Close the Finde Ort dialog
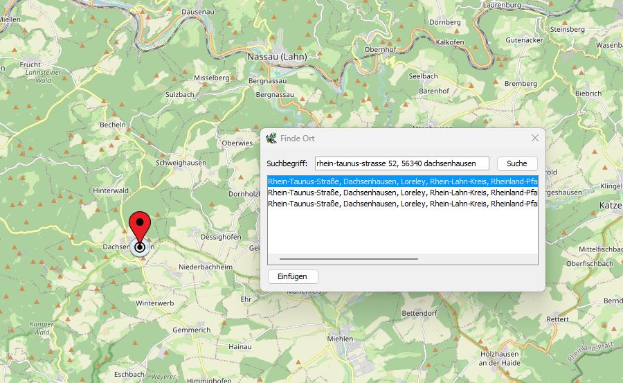The image size is (623, 383). click(534, 139)
